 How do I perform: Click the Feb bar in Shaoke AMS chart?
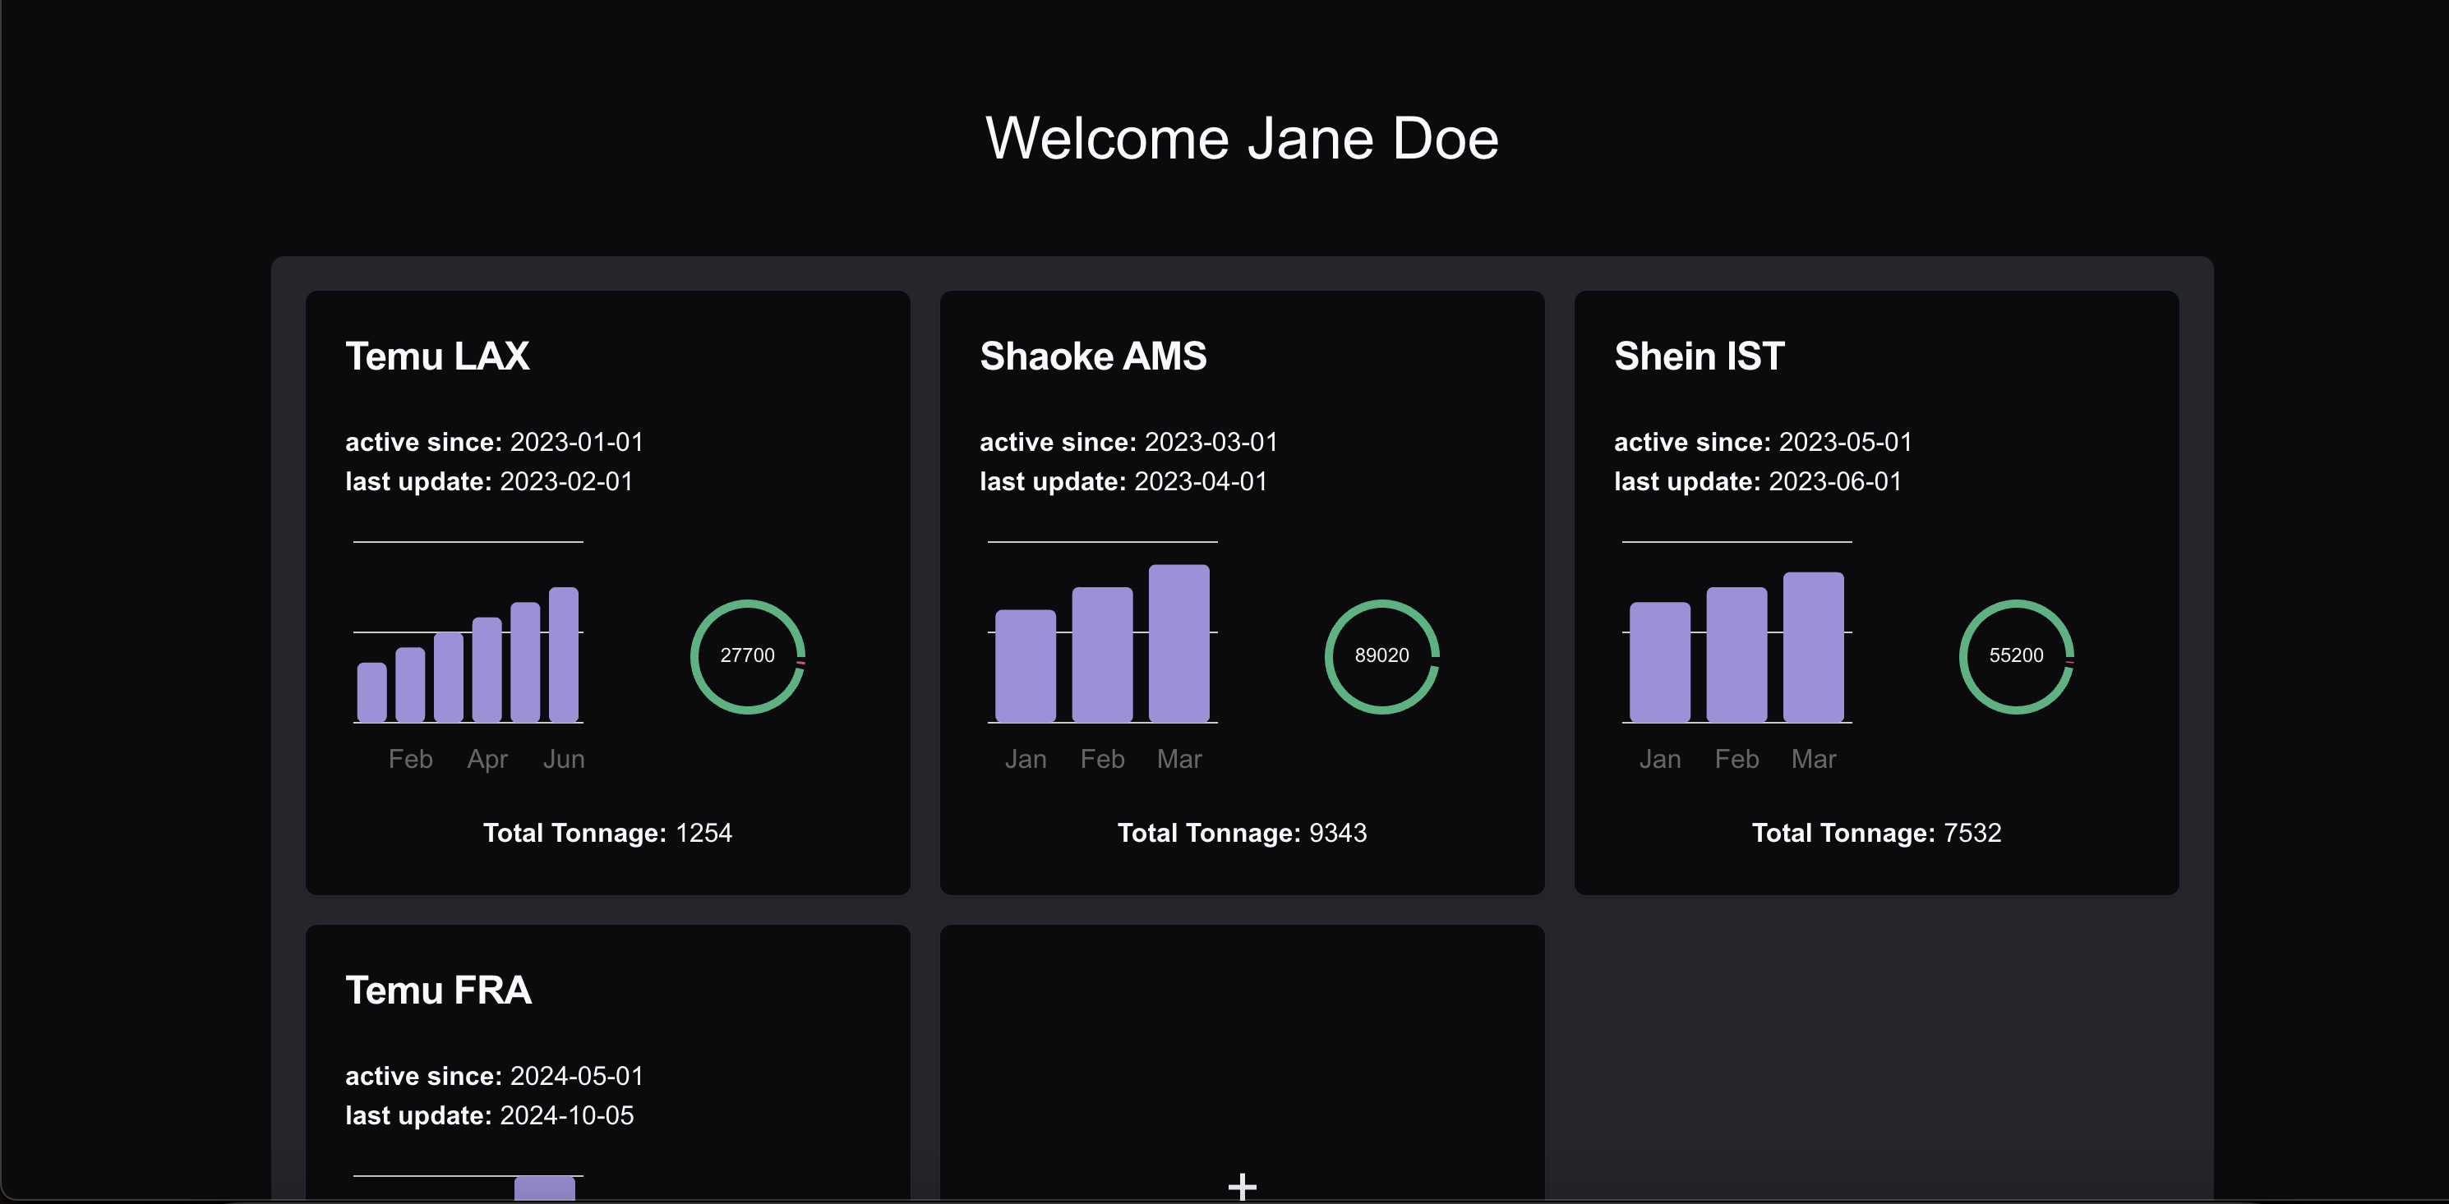1102,655
